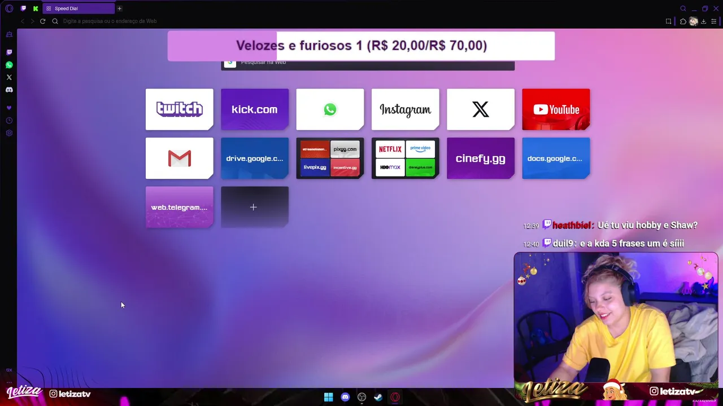Switch to the pinned Twitch tab

pyautogui.click(x=23, y=8)
